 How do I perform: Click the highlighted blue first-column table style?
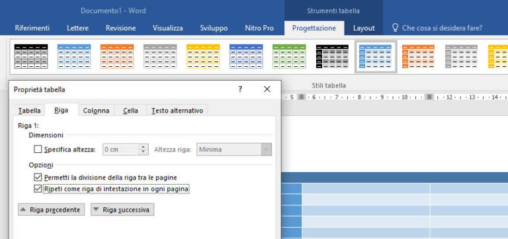376,56
